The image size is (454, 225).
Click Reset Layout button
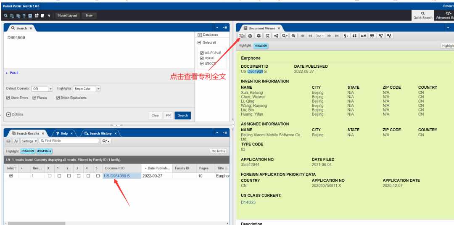coord(67,16)
